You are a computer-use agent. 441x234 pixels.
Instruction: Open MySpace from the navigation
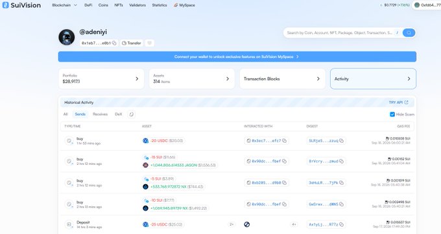(184, 5)
